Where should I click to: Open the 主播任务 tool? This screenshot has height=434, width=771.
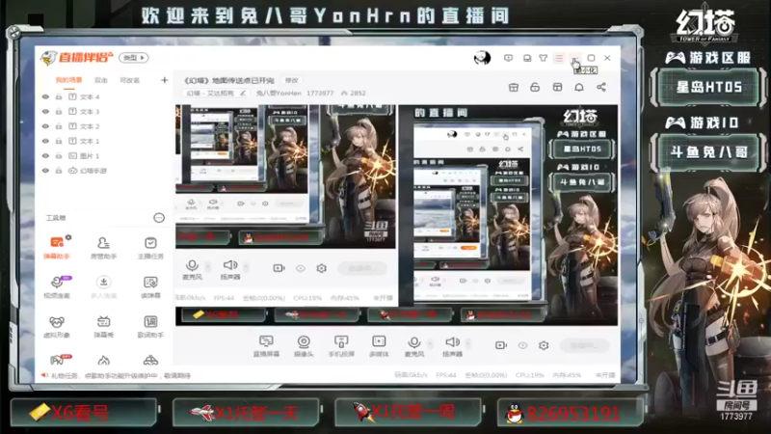150,247
